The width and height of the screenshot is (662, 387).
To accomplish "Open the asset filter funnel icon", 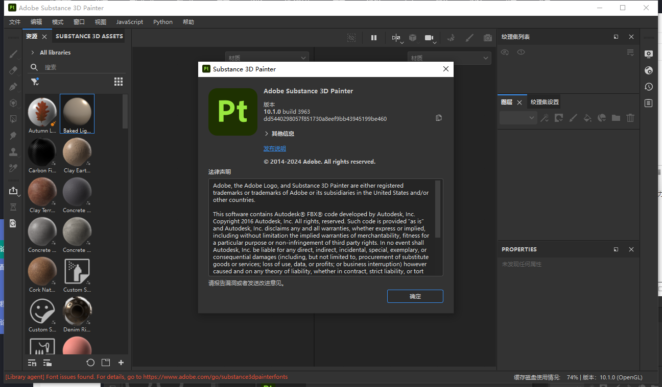I will point(35,82).
